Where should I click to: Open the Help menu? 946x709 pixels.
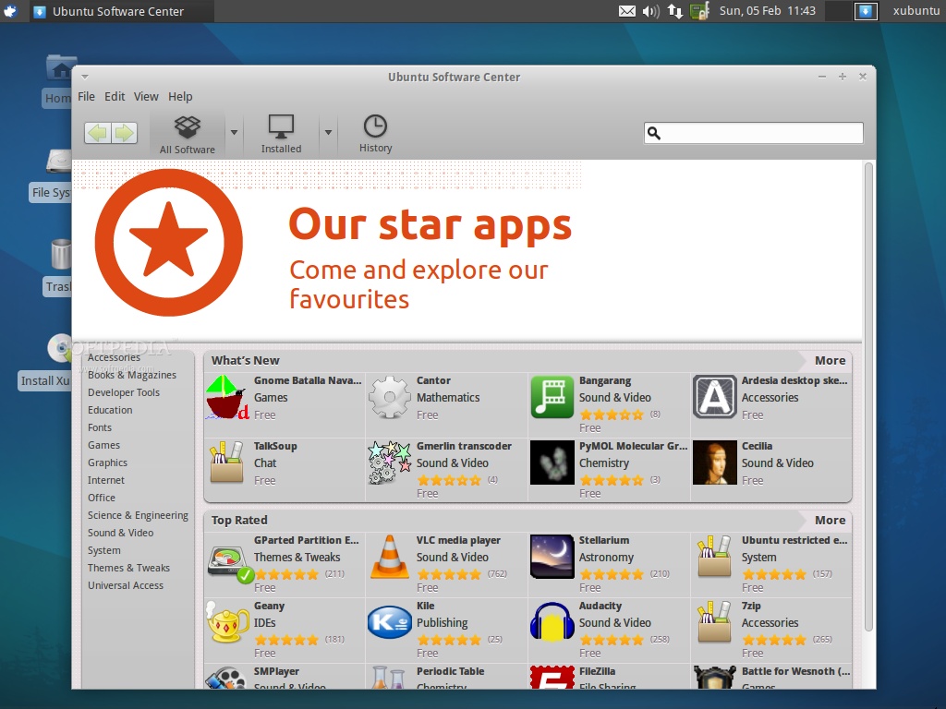pos(180,96)
